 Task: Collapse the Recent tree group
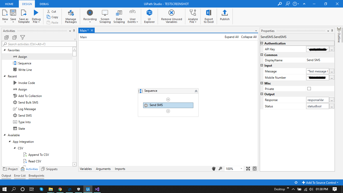tap(5, 76)
